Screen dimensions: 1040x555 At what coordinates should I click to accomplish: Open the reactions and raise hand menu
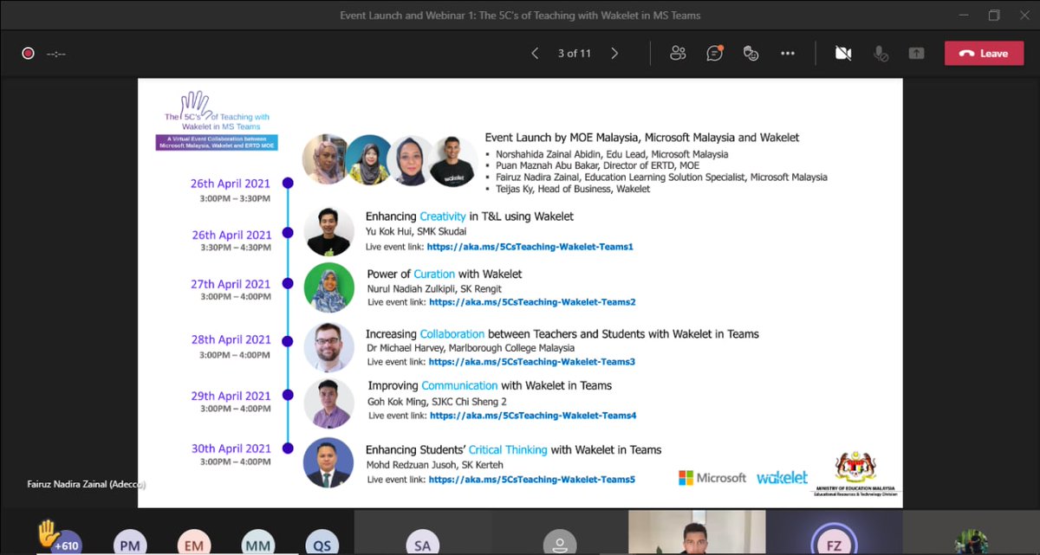pyautogui.click(x=751, y=54)
